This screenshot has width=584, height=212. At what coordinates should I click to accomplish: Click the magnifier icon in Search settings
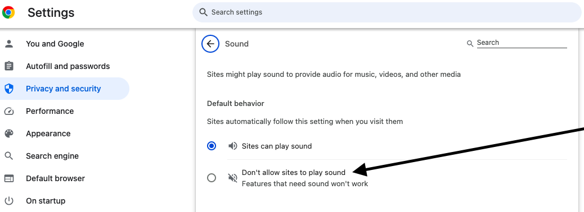point(203,12)
